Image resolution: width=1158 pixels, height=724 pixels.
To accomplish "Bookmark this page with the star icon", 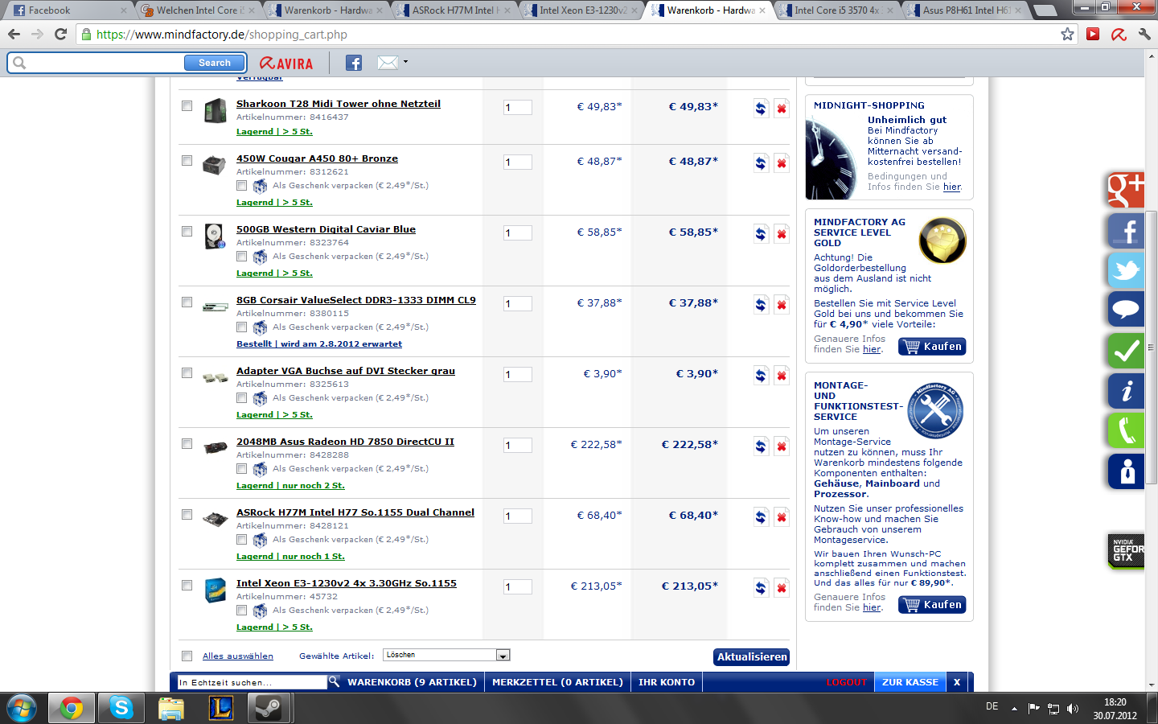I will tap(1067, 34).
